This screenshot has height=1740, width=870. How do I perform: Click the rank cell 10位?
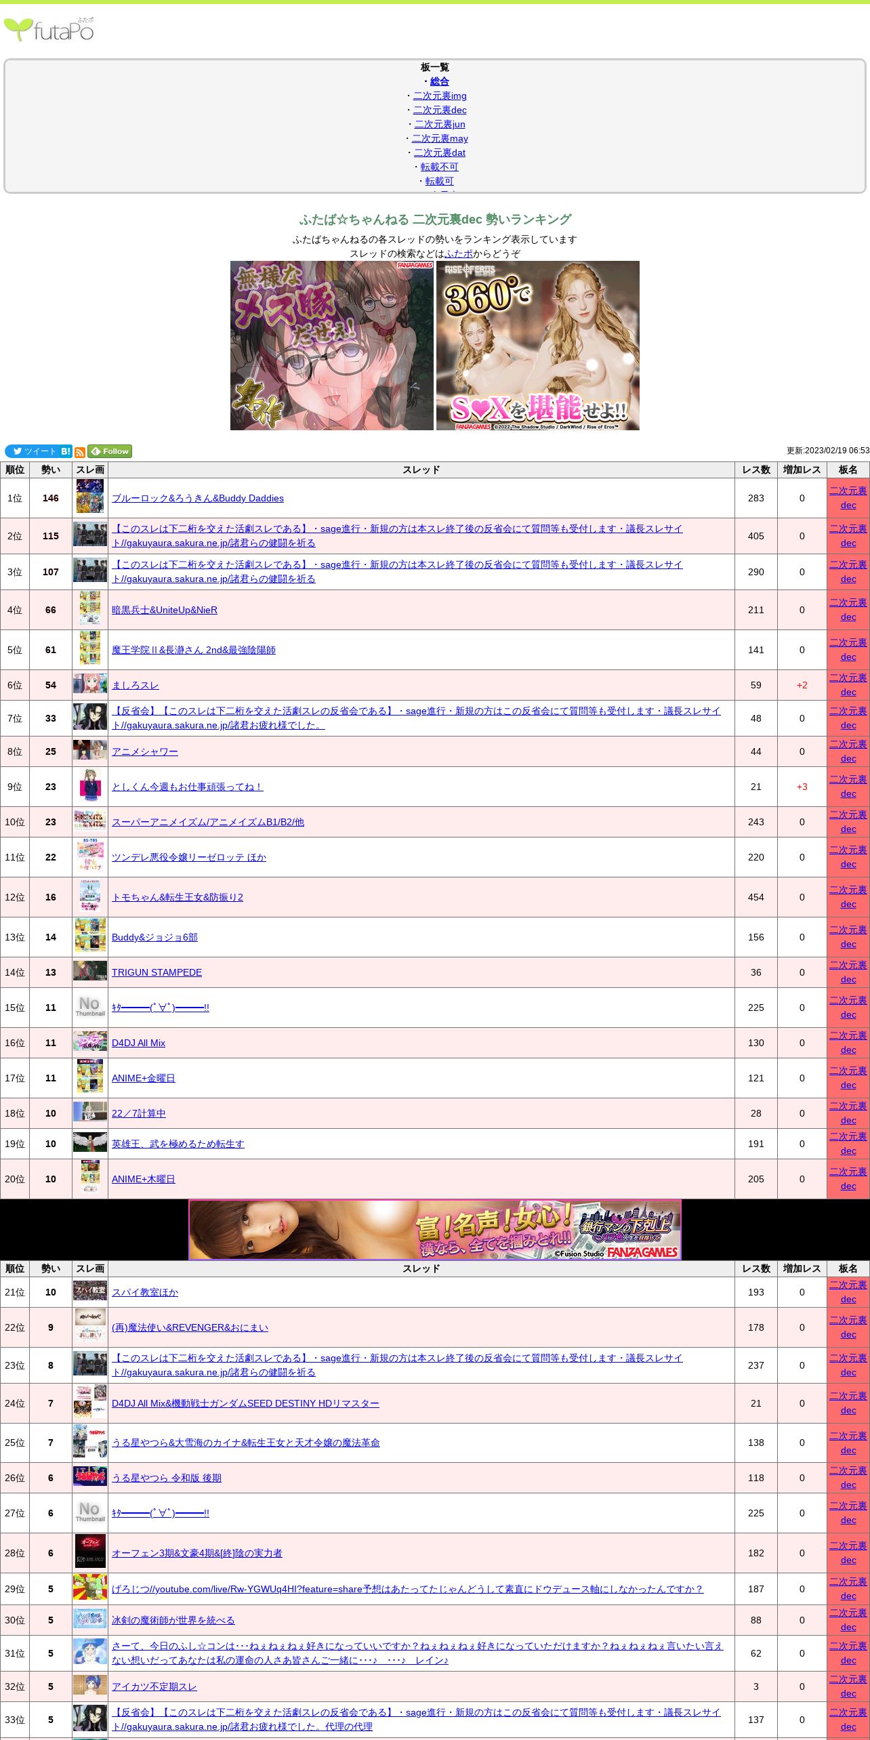tap(15, 822)
